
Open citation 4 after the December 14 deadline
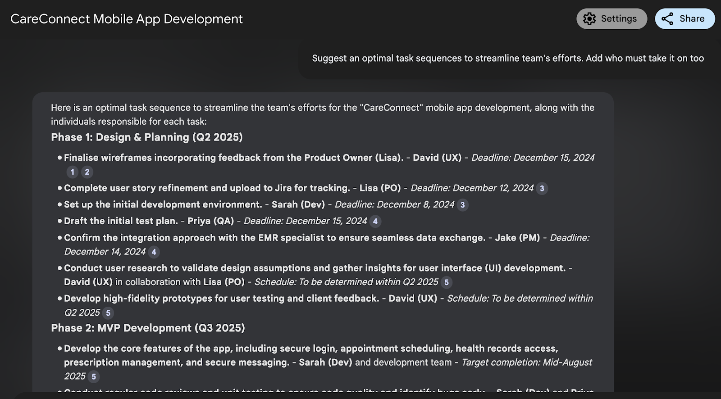[154, 252]
